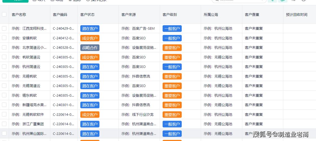Click 成交客户 tag in 无锡帆软软件 row
The height and width of the screenshot is (141, 316).
(90, 114)
